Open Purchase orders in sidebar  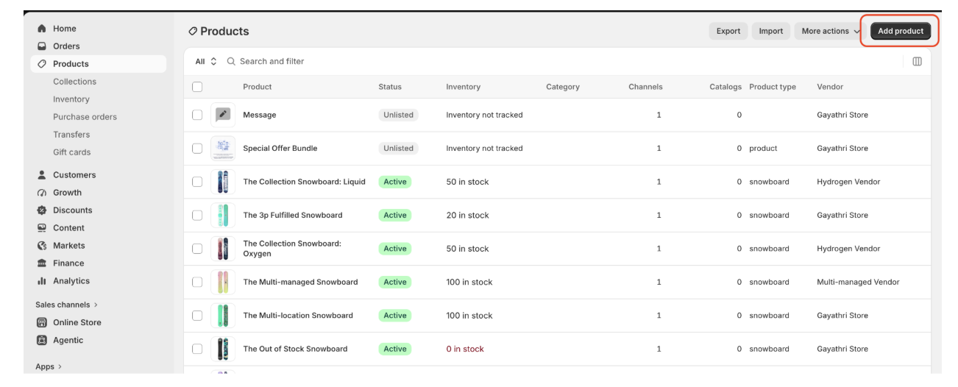85,117
